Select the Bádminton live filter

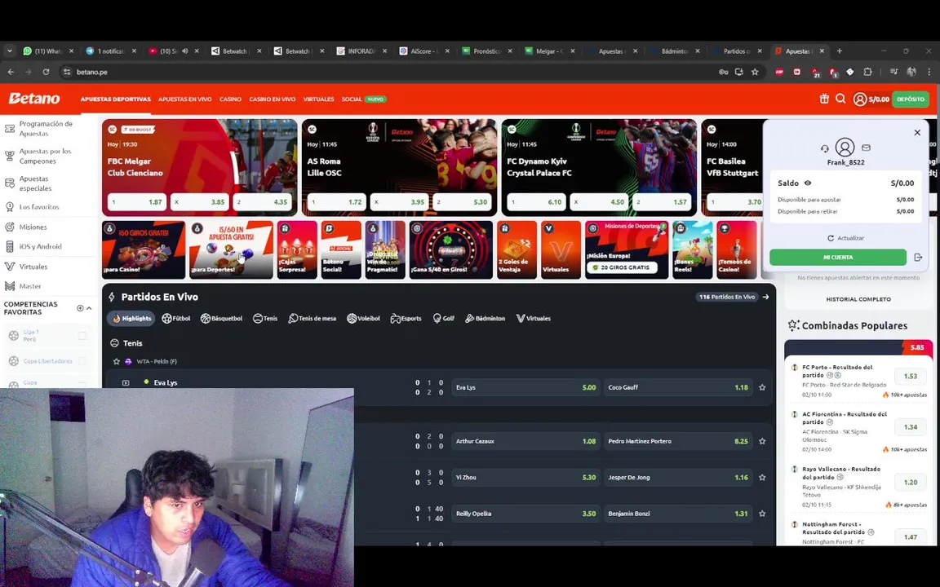point(485,319)
